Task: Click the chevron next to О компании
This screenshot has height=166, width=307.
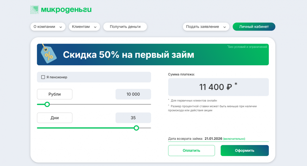Action: point(61,27)
